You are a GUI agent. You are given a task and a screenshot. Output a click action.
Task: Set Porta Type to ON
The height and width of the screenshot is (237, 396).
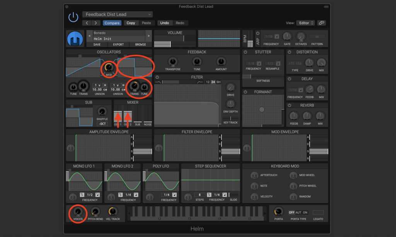pos(305,213)
